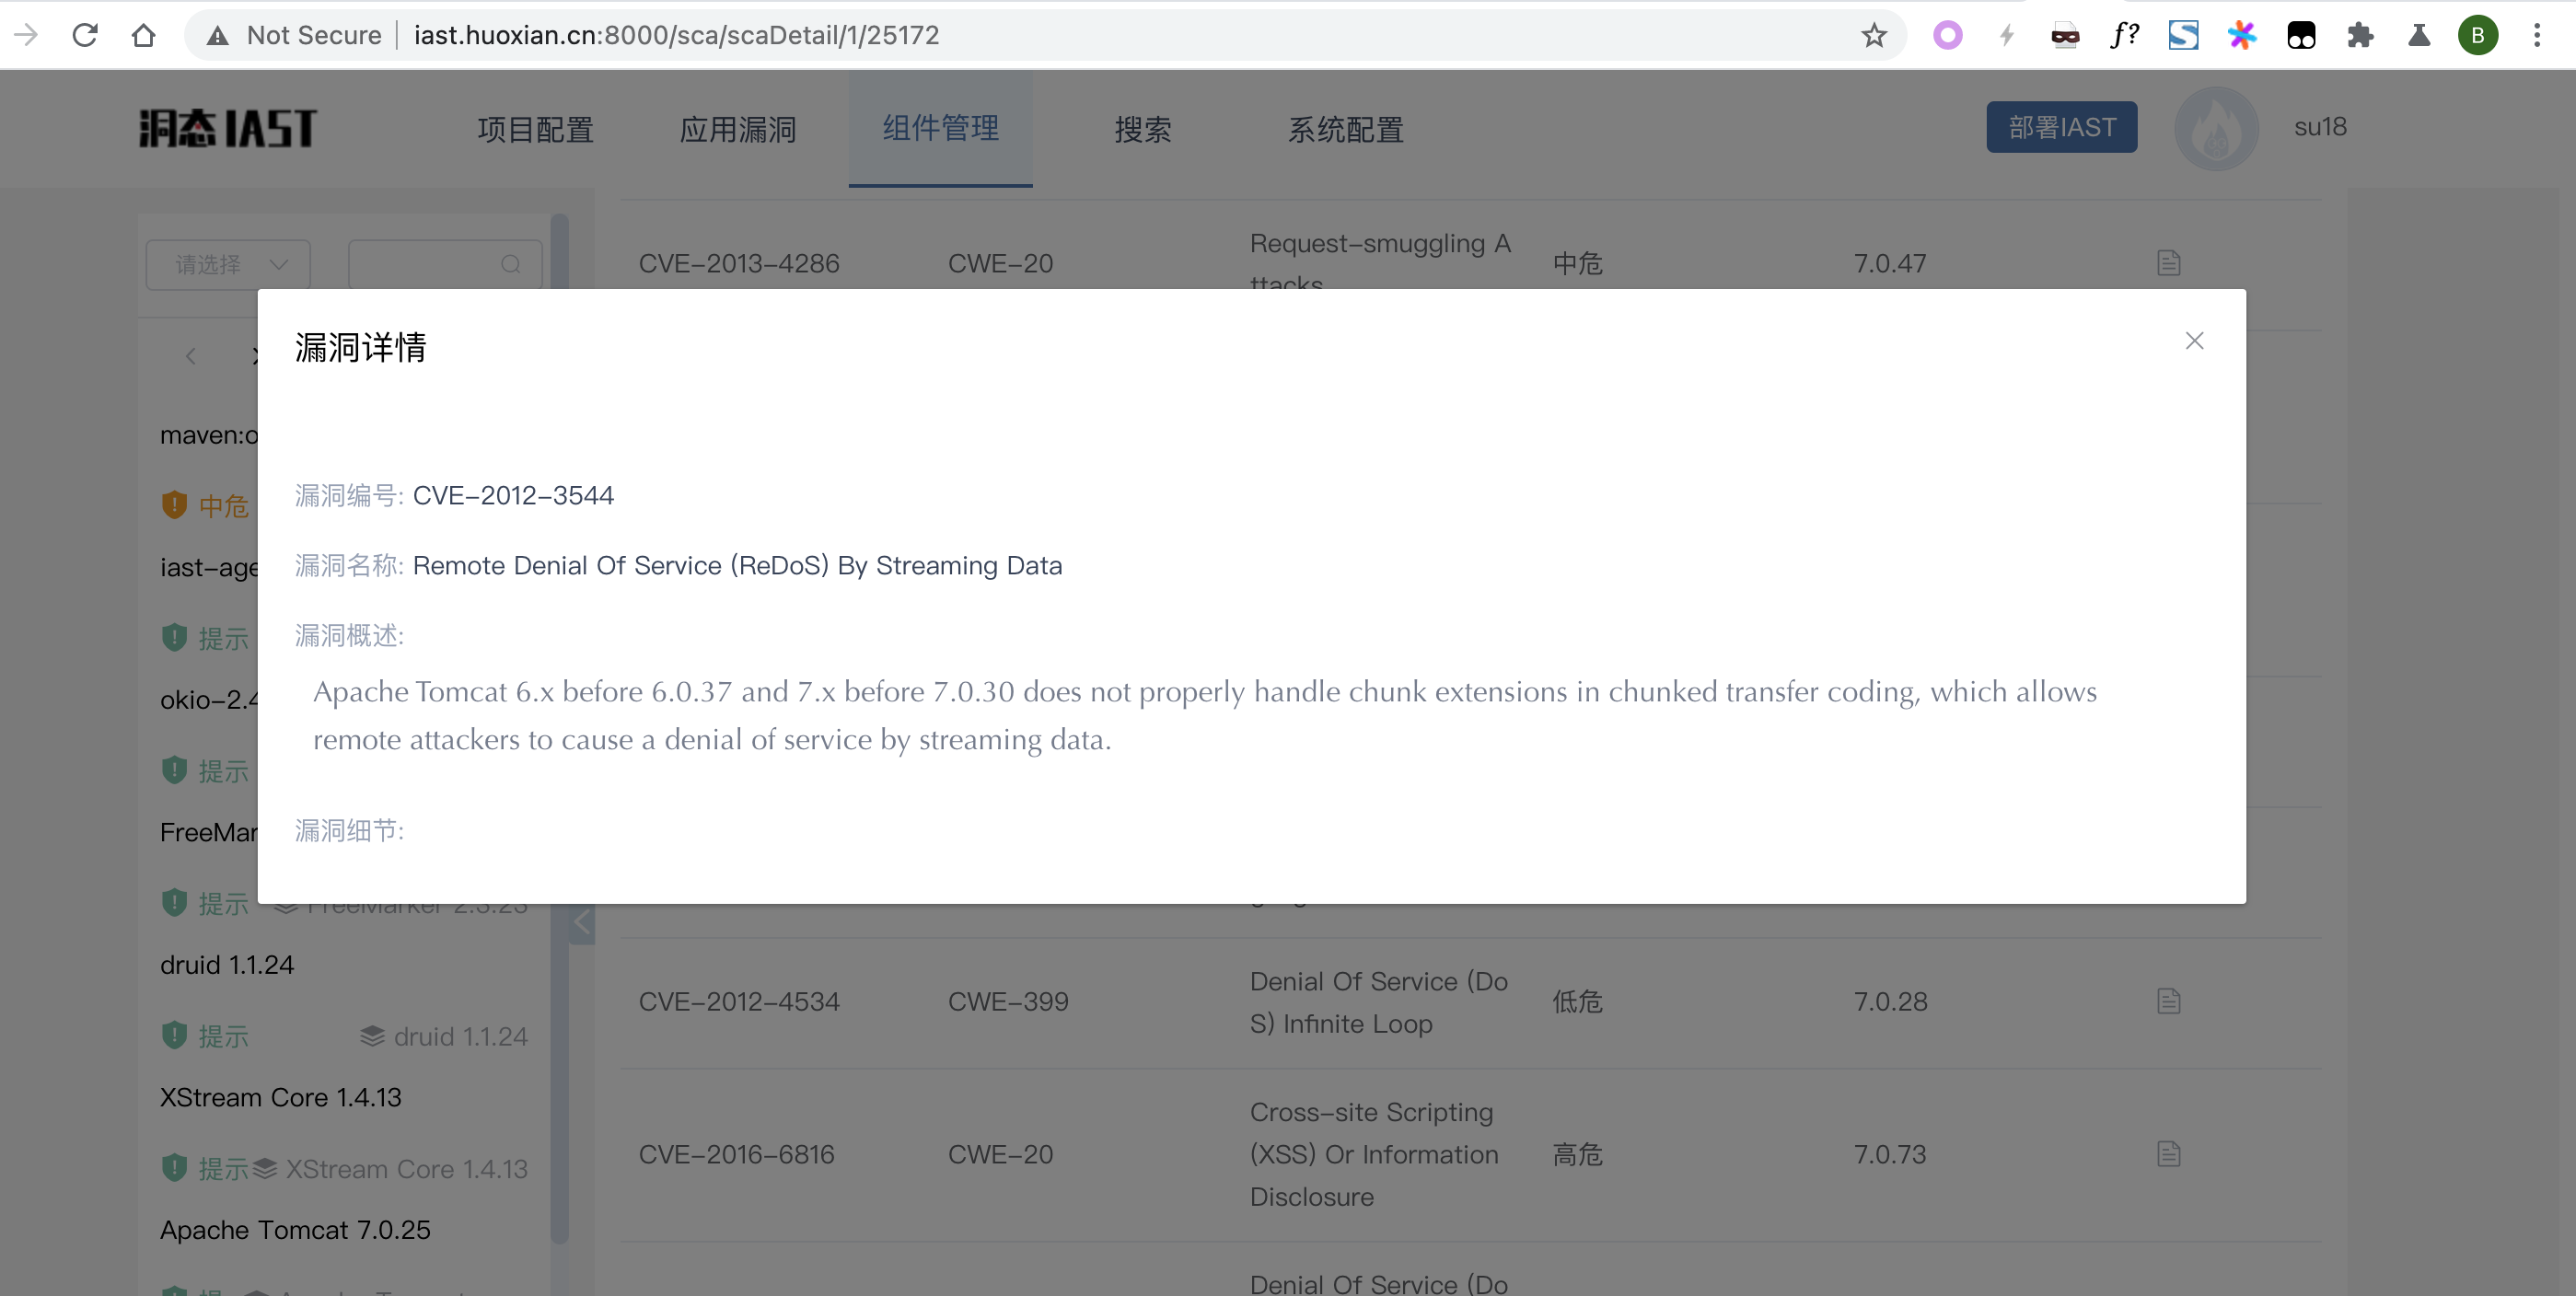
Task: Click the previous page left arrow
Action: (x=190, y=356)
